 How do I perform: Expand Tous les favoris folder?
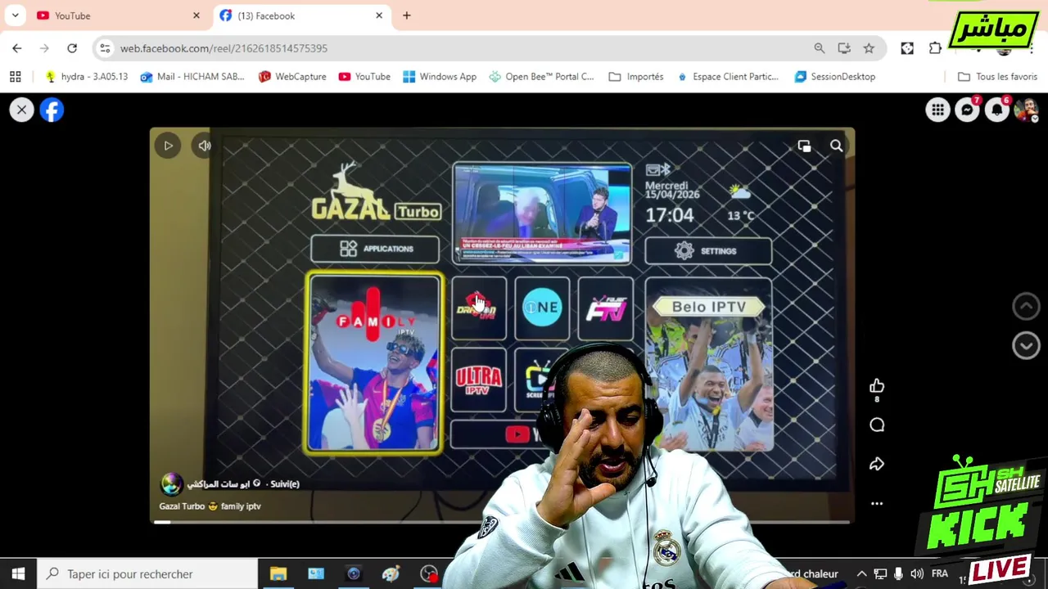coord(998,76)
